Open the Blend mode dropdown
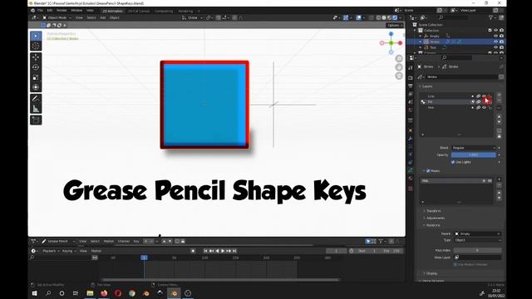 [x=474, y=148]
